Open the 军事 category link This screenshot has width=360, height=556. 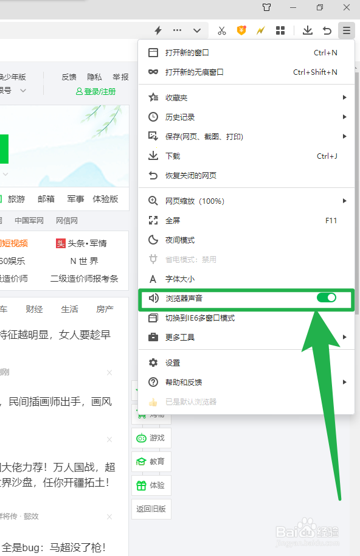tap(75, 199)
